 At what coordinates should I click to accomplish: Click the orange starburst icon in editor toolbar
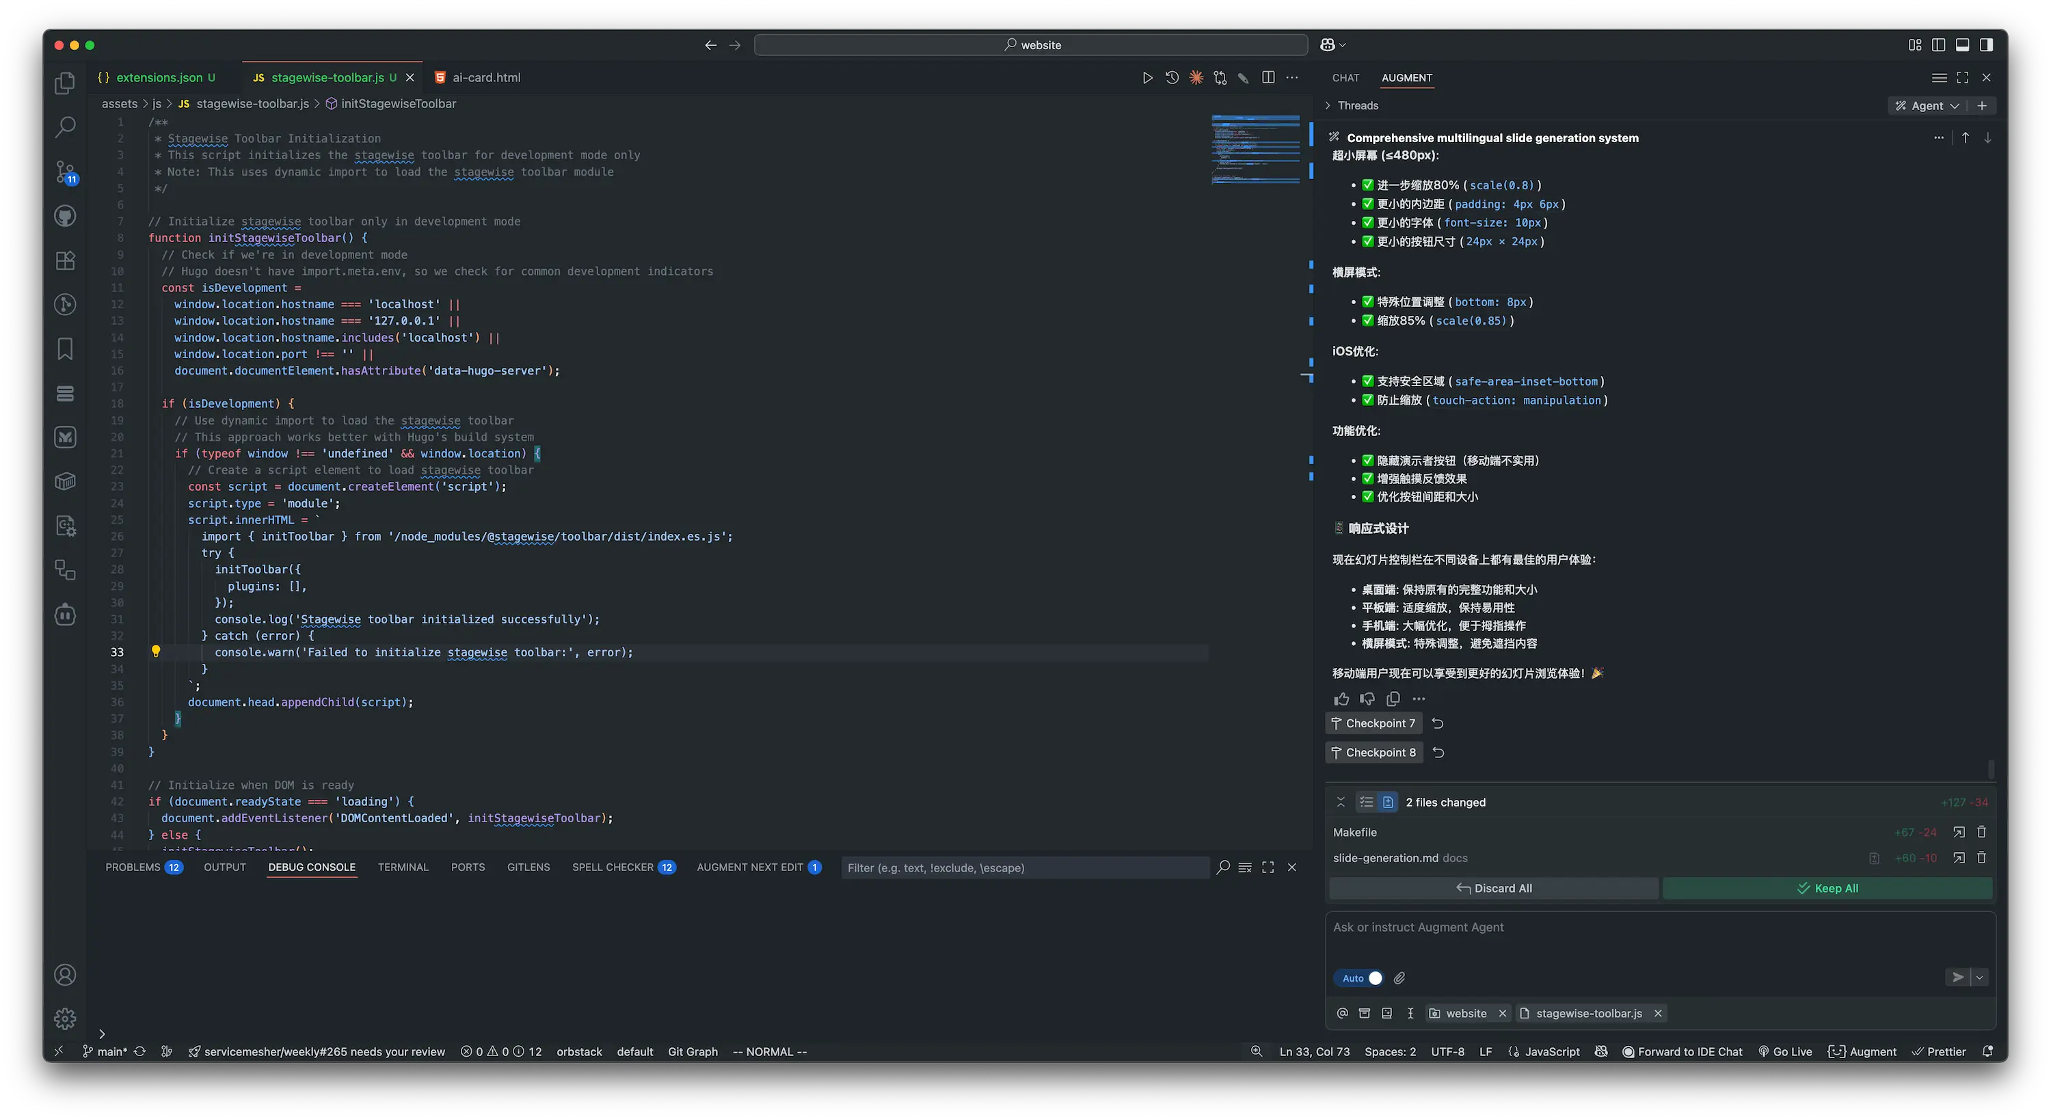(1196, 77)
